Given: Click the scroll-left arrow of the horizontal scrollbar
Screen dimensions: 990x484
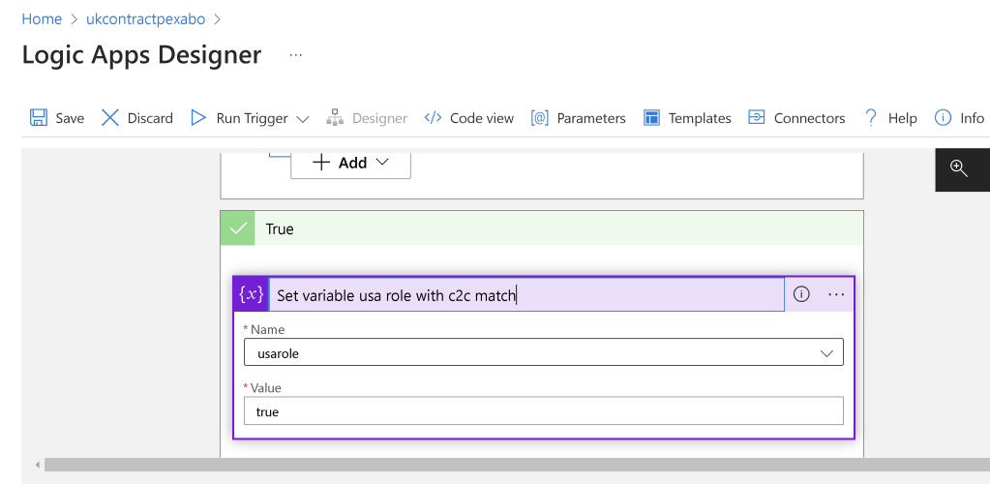Looking at the screenshot, I should pyautogui.click(x=38, y=465).
